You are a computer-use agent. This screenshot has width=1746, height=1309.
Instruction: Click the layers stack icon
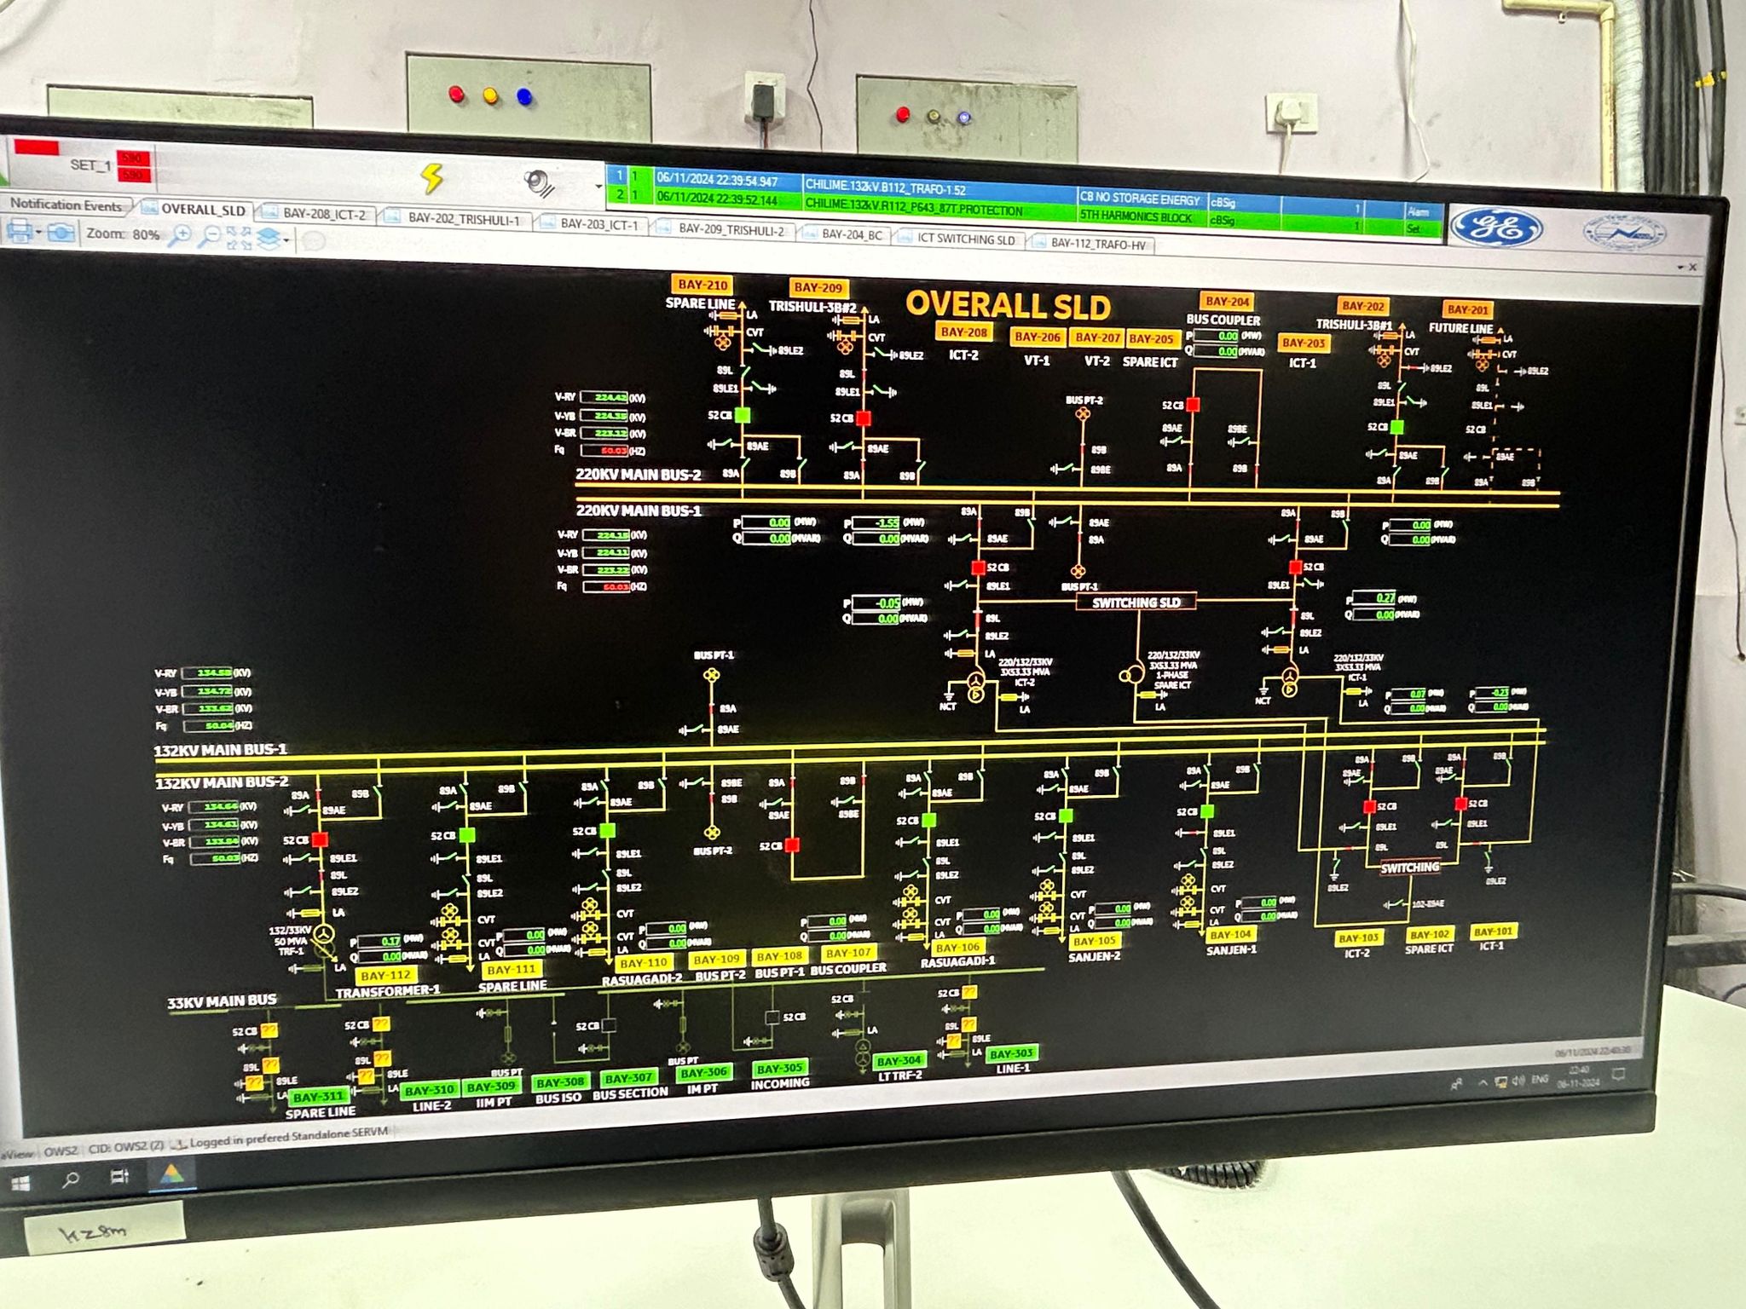coord(268,239)
